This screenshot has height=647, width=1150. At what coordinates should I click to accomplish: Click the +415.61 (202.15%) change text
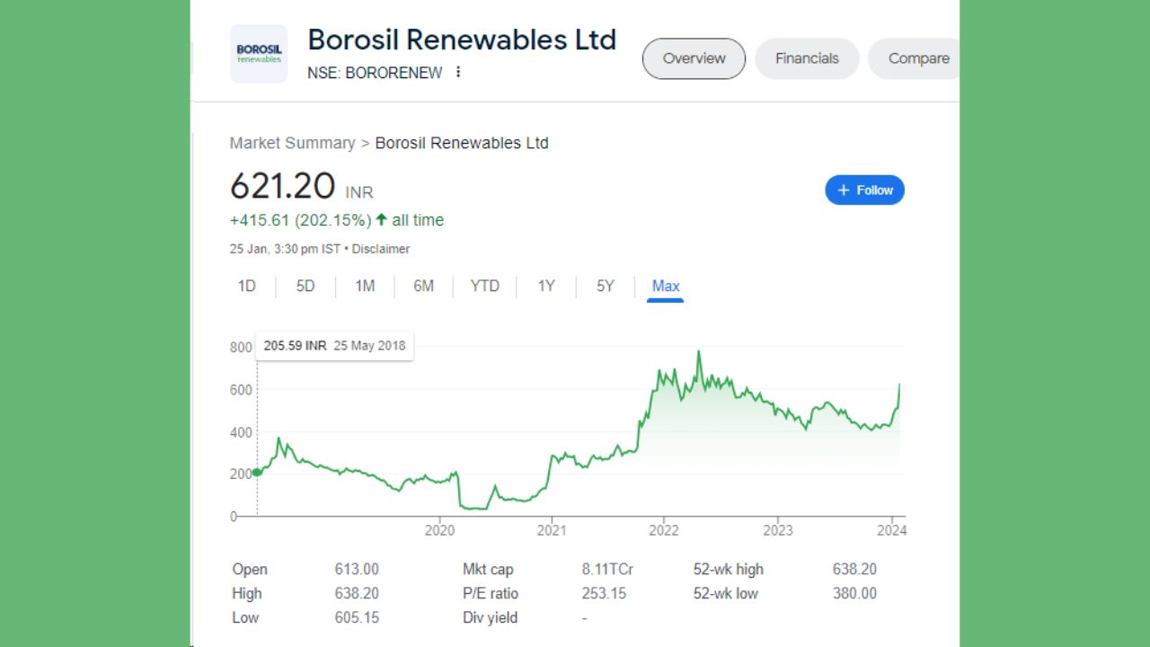pyautogui.click(x=300, y=220)
